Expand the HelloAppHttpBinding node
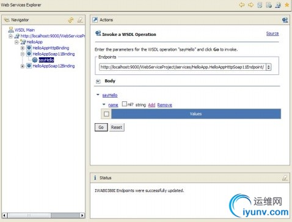Image resolution: width=292 pixels, height=222 pixels. (x=23, y=48)
